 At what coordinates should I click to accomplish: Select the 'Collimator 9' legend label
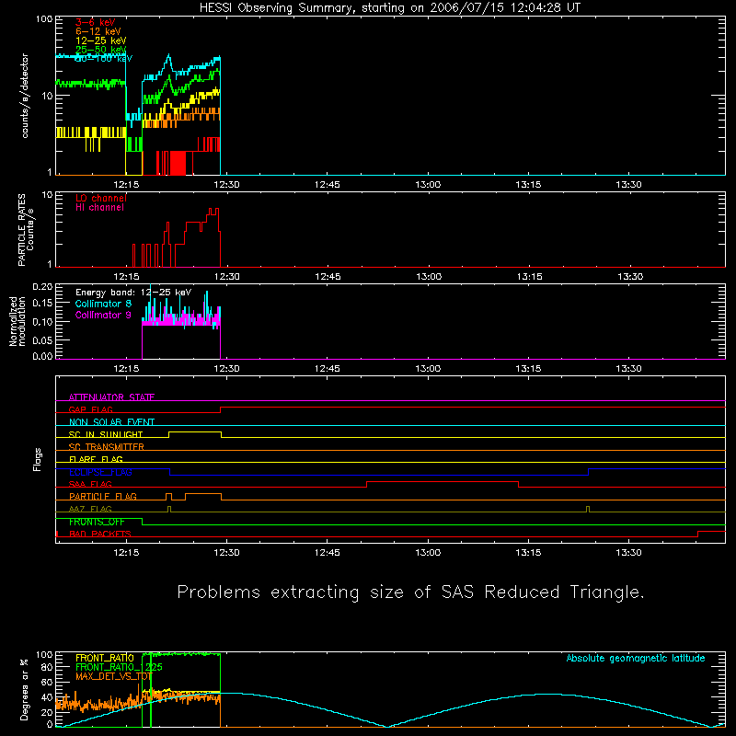(103, 315)
